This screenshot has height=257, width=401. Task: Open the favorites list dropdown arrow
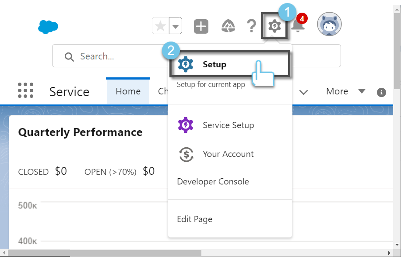coord(176,26)
